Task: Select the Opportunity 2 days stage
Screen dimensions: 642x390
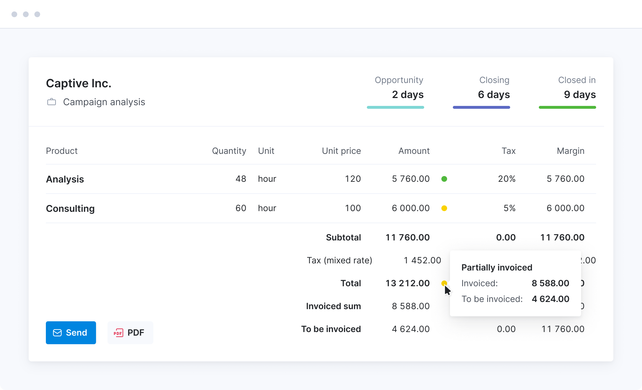Action: (399, 88)
